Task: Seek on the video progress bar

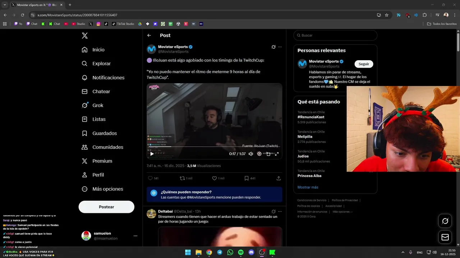Action: 214,147
